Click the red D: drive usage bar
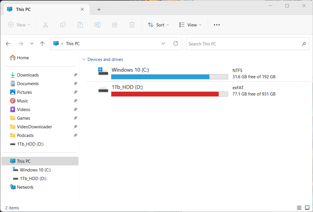Screen dimensions: 313x212 [169, 94]
